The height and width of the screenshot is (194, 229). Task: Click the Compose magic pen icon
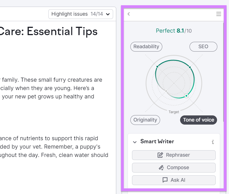(161, 168)
